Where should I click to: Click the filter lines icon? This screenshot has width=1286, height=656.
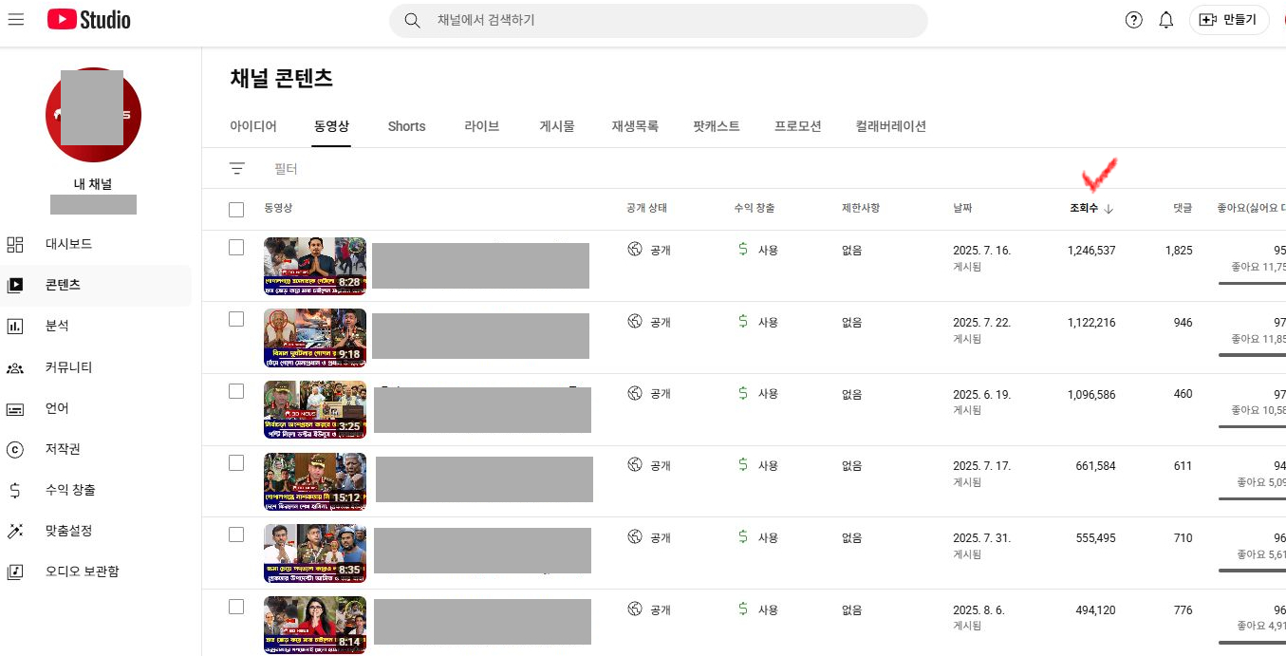237,169
